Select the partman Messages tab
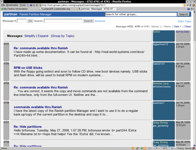 pyautogui.click(x=97, y=9)
